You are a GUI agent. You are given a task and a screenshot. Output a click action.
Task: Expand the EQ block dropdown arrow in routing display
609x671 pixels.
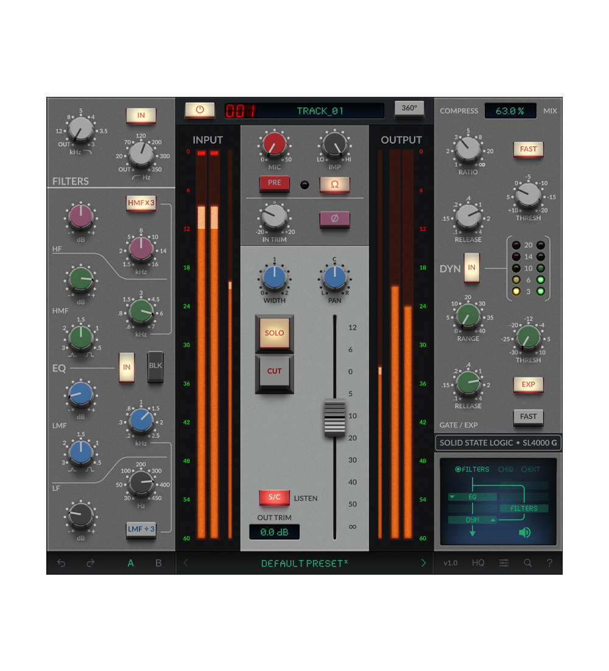click(451, 497)
